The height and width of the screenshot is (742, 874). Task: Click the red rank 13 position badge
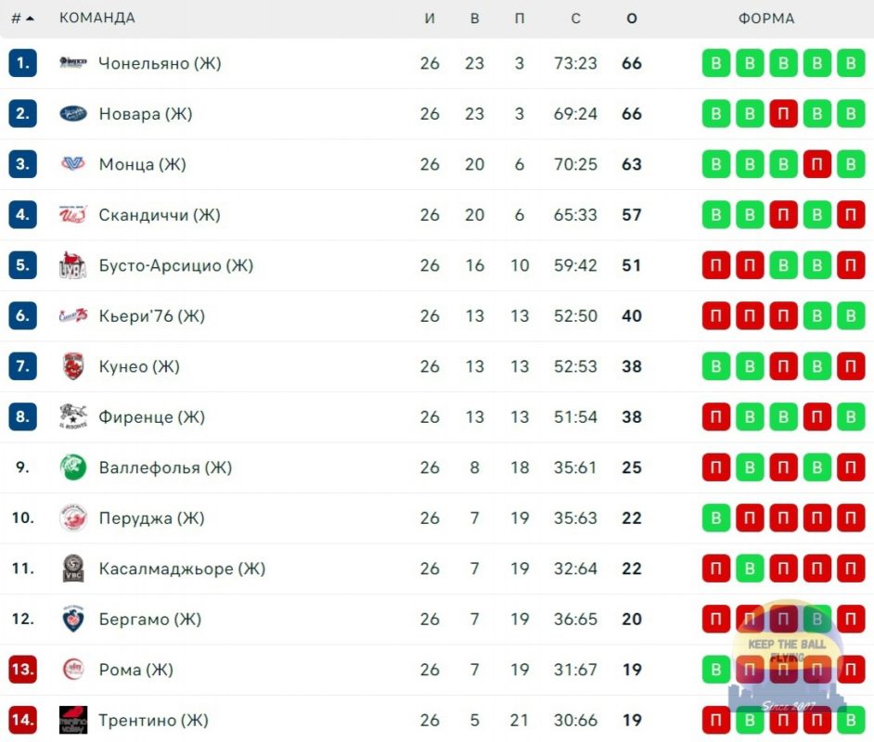point(23,669)
